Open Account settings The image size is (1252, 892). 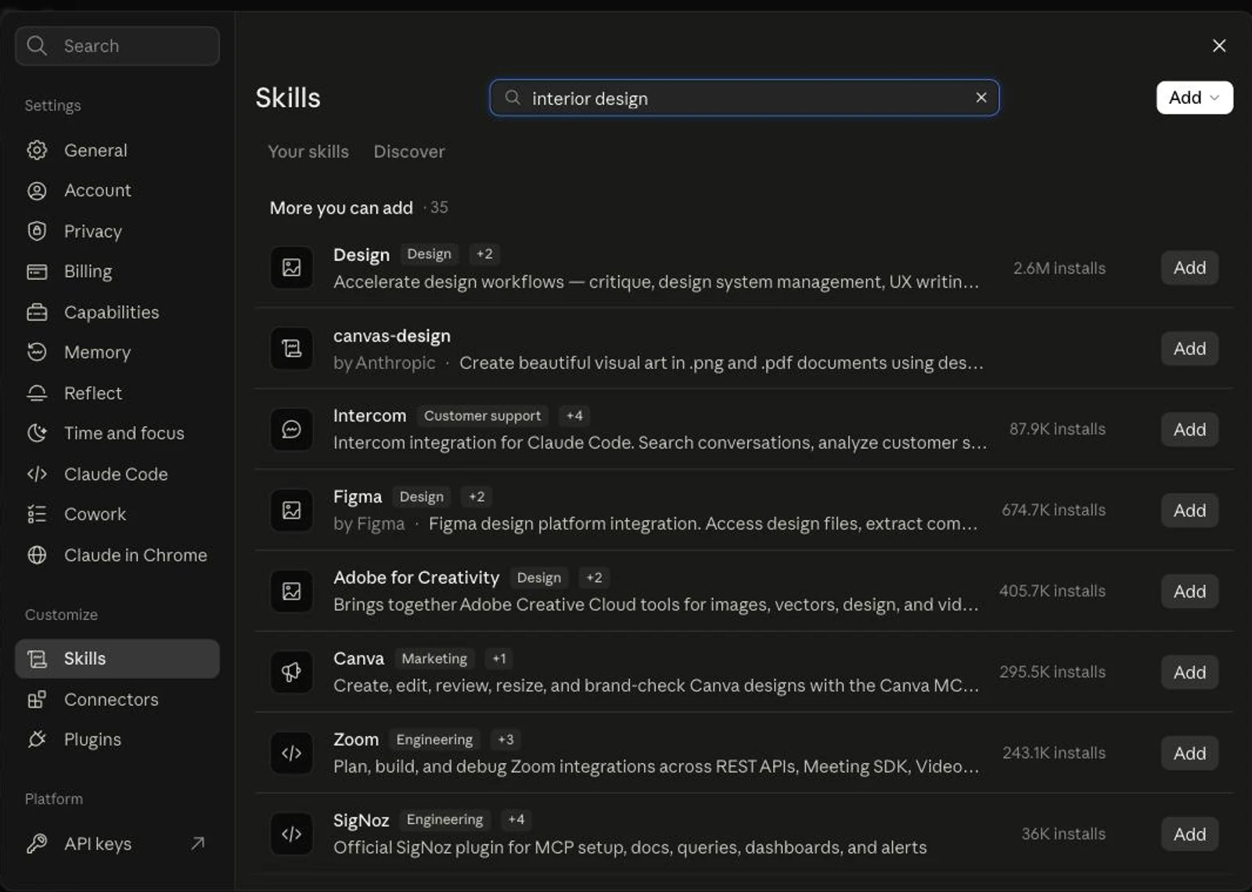(117, 191)
